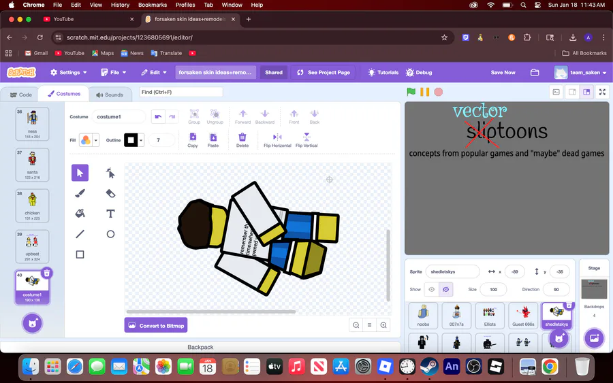This screenshot has width=613, height=383.
Task: Select the Rectangle tool
Action: pos(80,254)
